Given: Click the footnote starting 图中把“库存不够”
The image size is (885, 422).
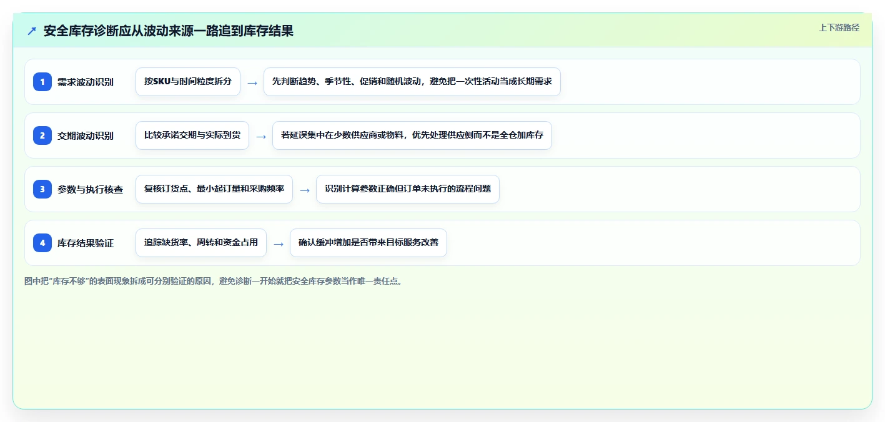Looking at the screenshot, I should click(x=215, y=282).
